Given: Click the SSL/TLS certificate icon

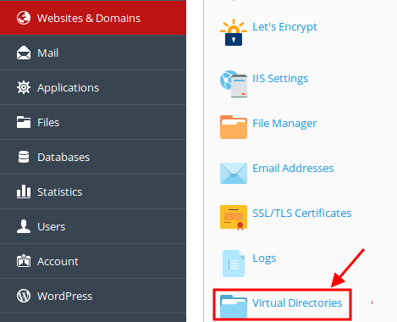Looking at the screenshot, I should pyautogui.click(x=234, y=218).
